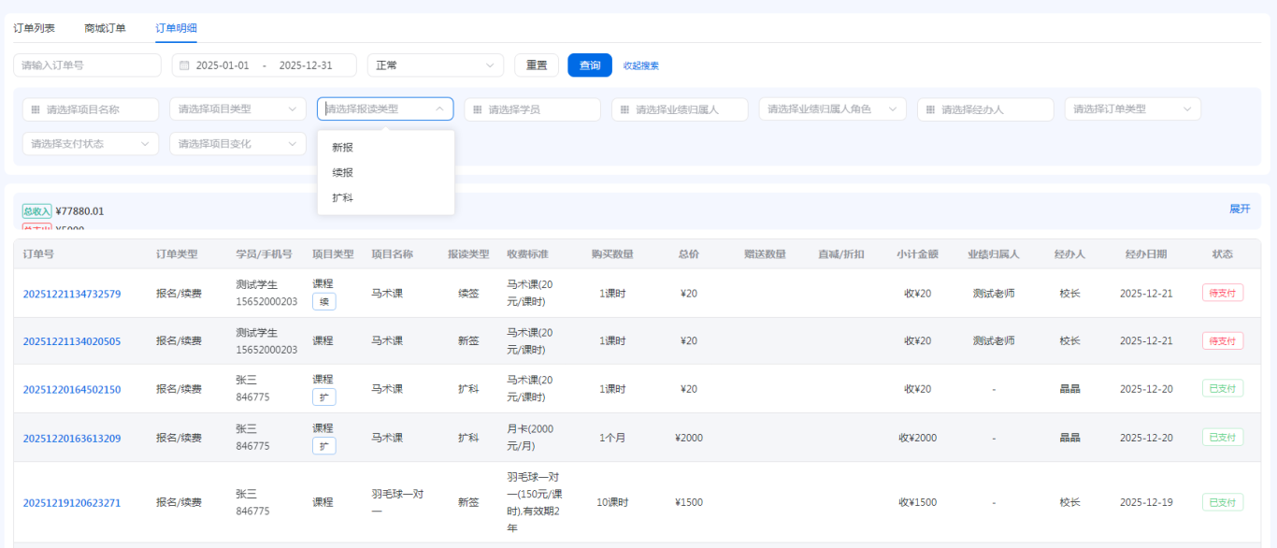The height and width of the screenshot is (548, 1277).
Task: Select 新报 from the dropdown list
Action: point(343,148)
